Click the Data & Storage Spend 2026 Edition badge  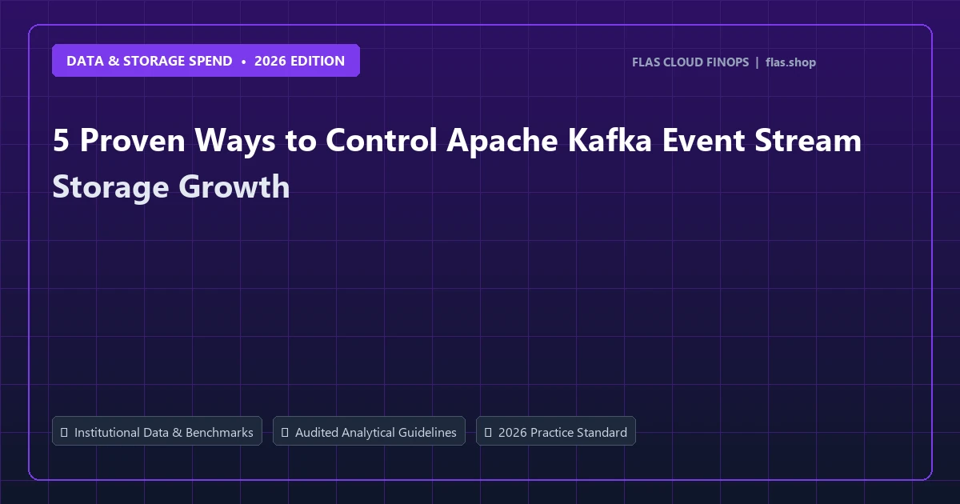click(x=206, y=61)
